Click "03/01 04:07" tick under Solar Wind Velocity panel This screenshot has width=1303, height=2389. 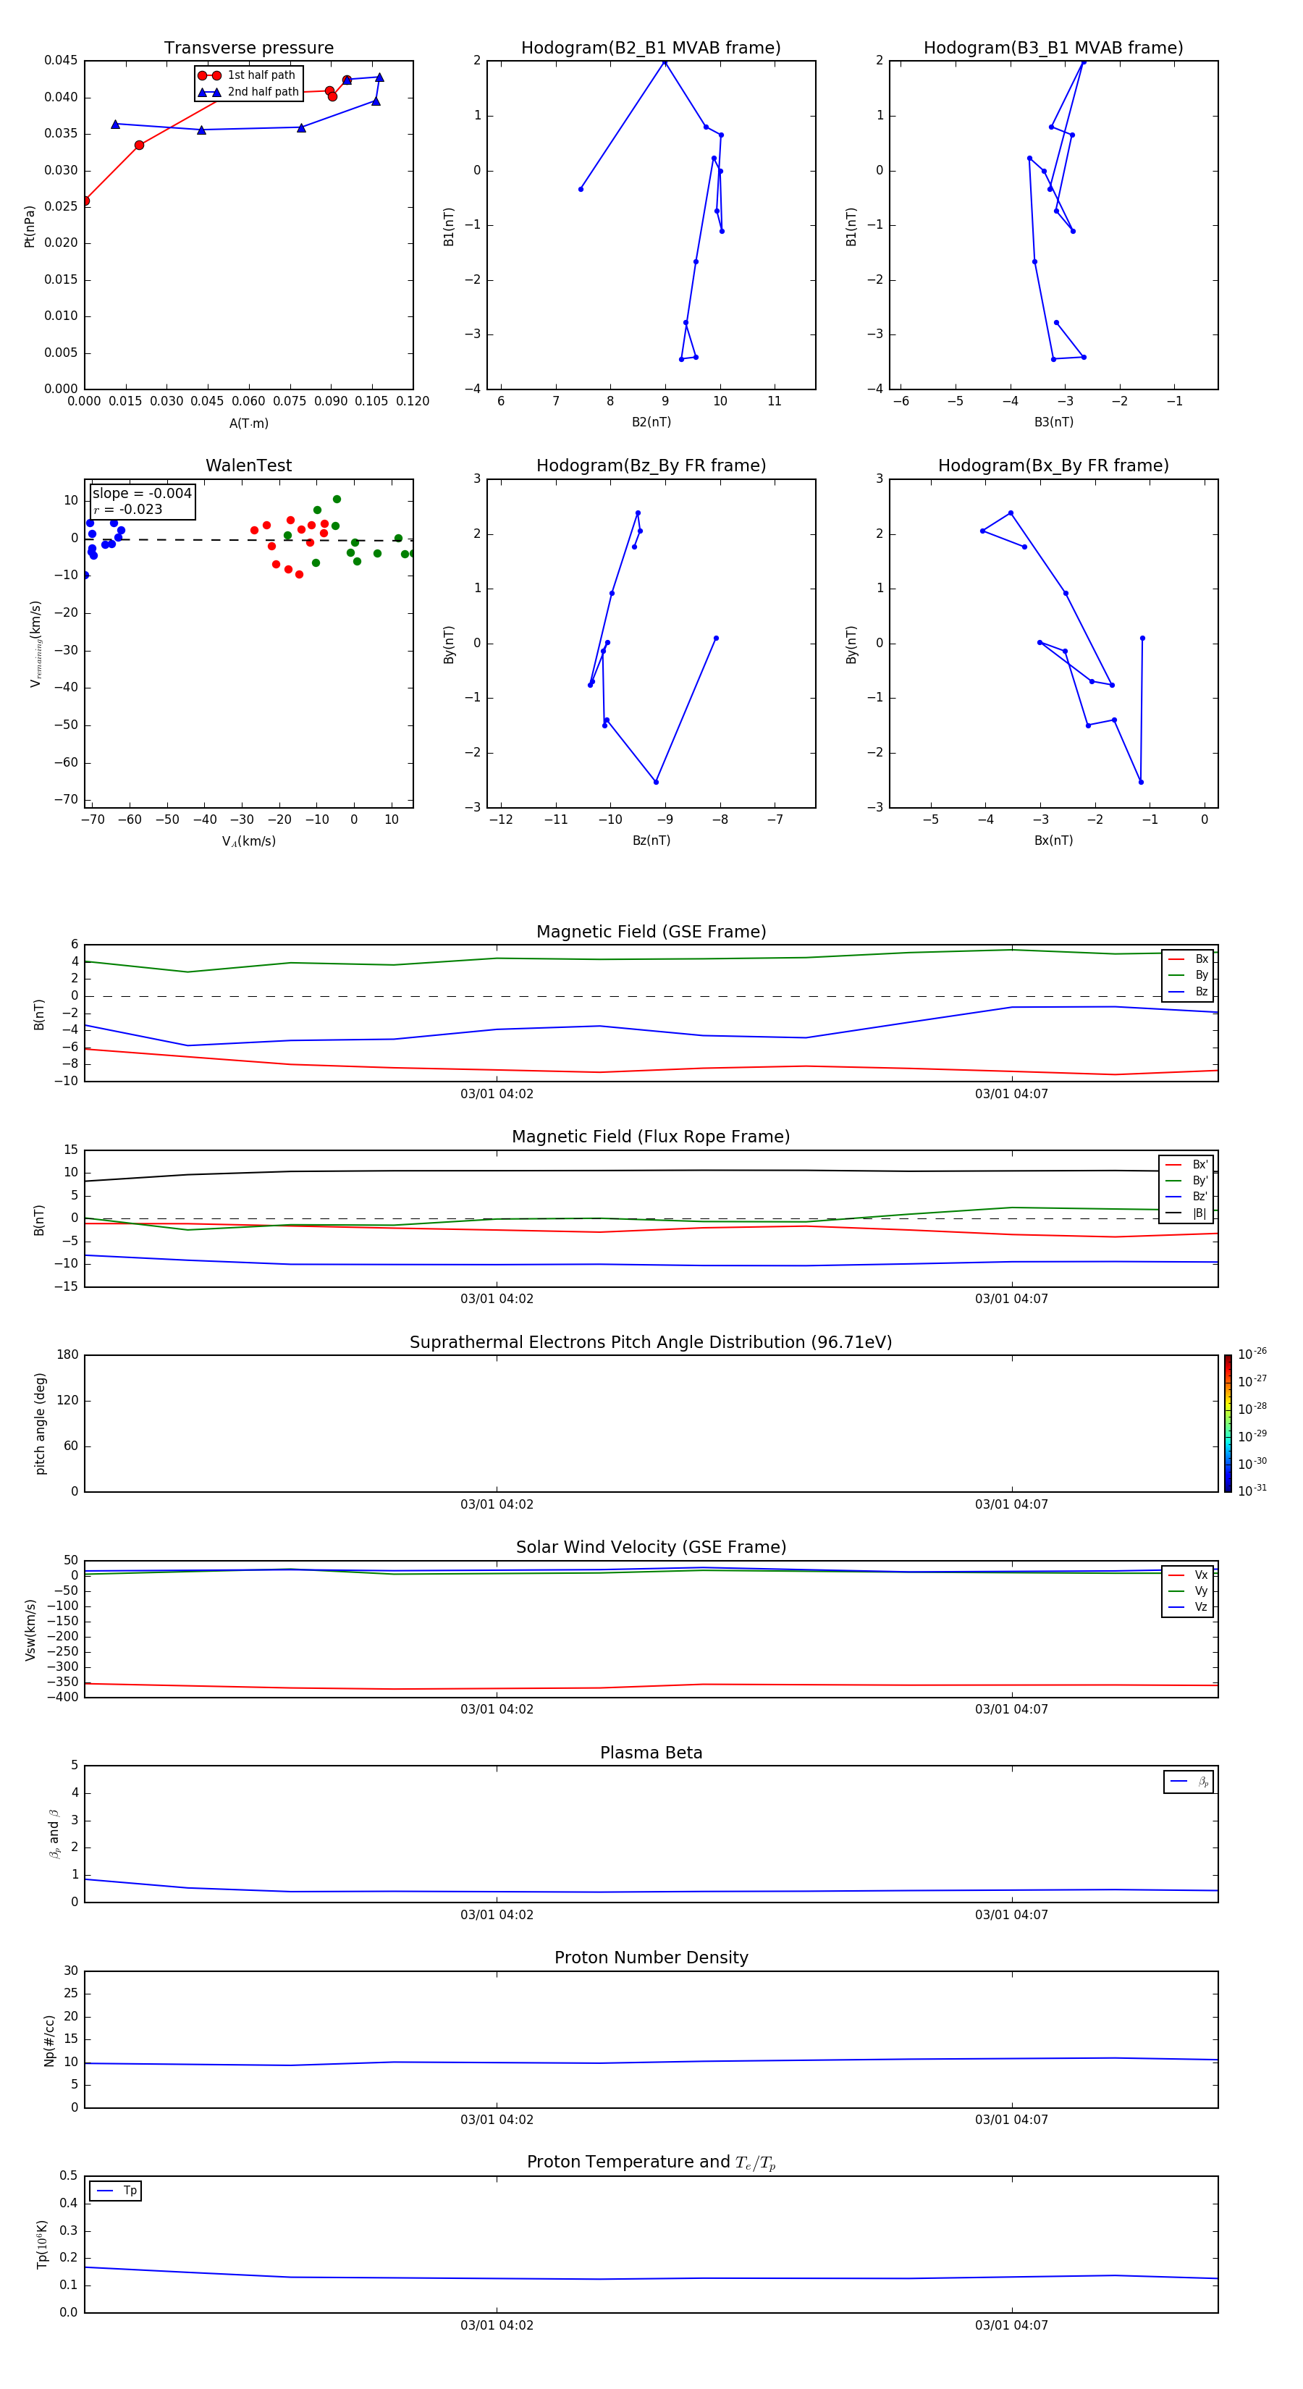[1012, 1708]
